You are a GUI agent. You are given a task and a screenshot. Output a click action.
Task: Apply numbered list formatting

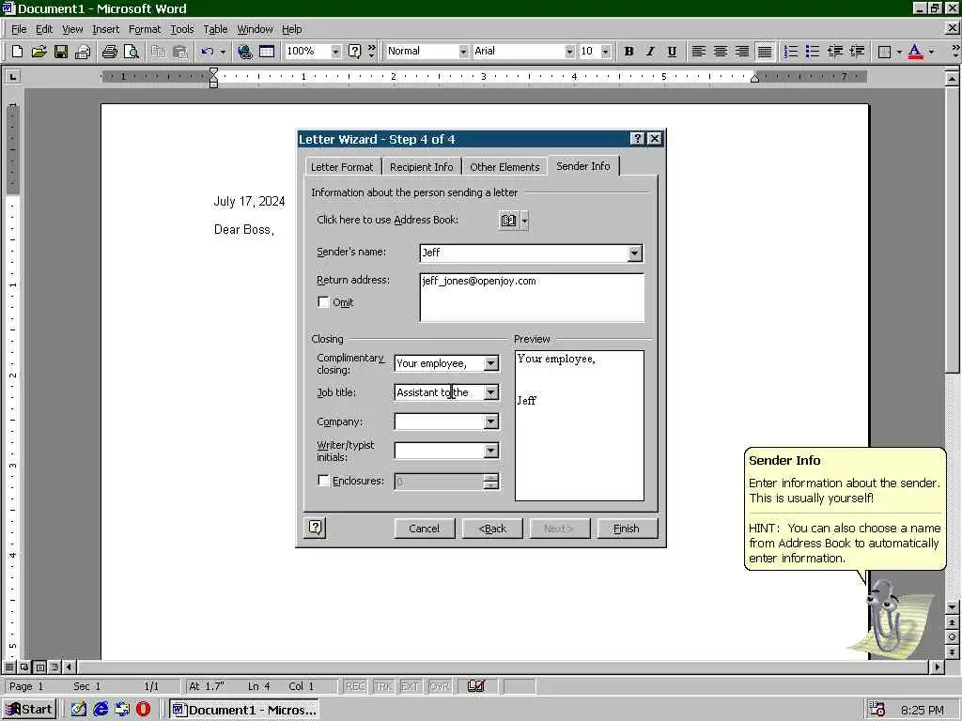[791, 52]
